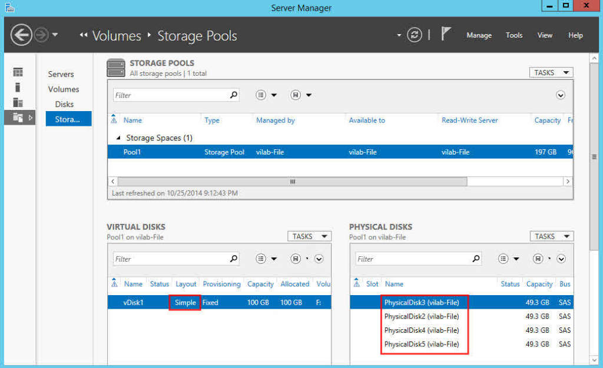Open the Storage Pools list options icon
Viewport: 603px width, 368px height.
coord(261,95)
